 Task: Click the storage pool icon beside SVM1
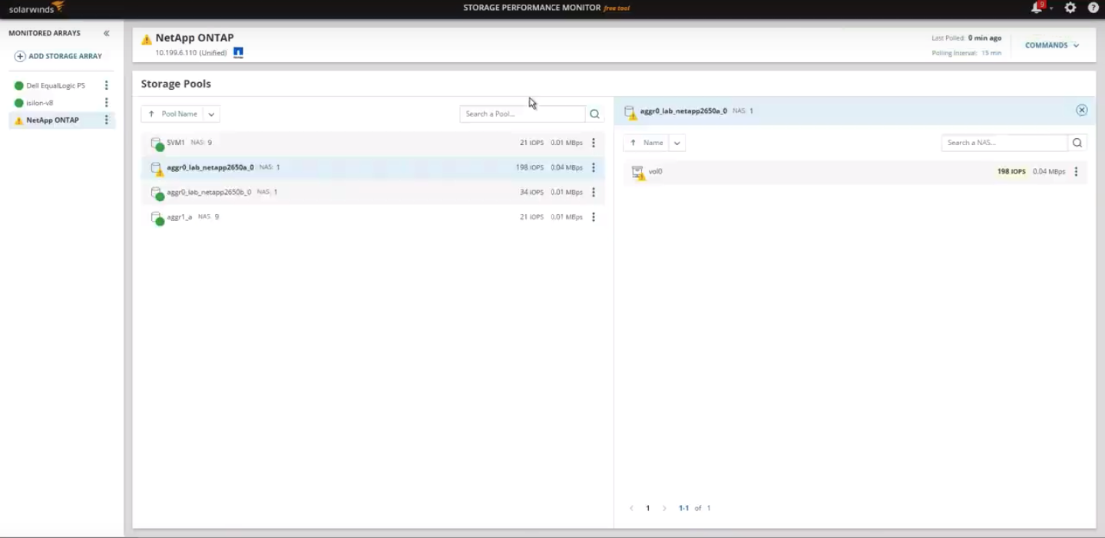pos(156,141)
